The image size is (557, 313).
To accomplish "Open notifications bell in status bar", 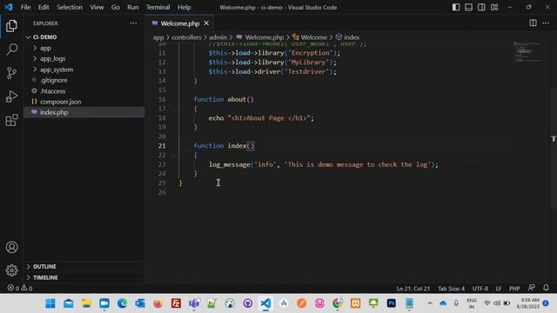I will (546, 288).
